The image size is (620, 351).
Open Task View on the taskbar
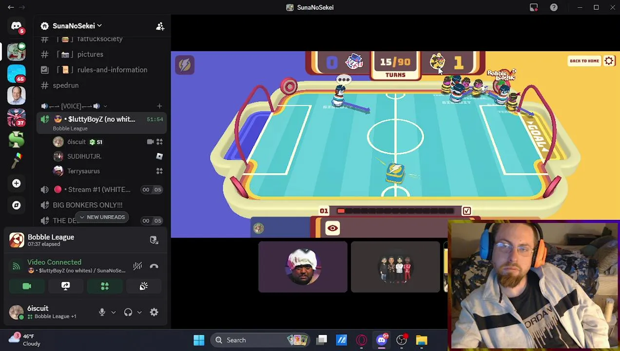pos(322,340)
